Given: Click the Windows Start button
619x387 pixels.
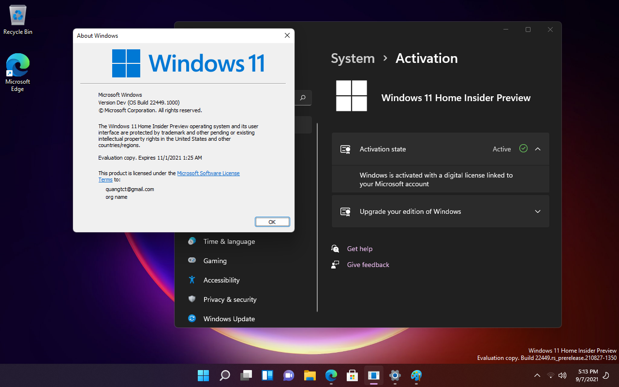Looking at the screenshot, I should (203, 375).
